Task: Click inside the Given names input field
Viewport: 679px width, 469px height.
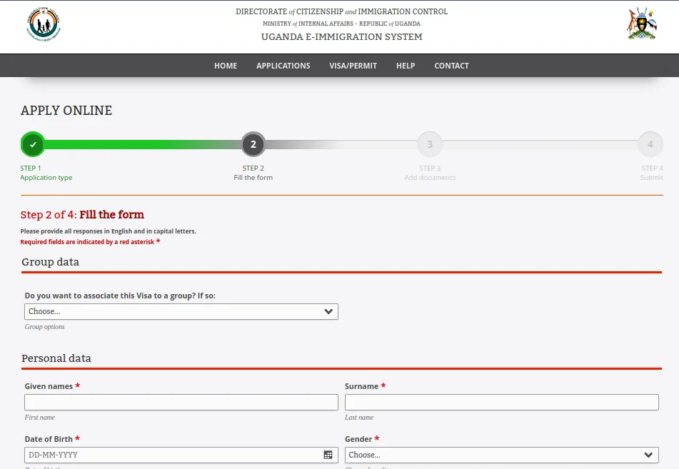Action: 181,402
